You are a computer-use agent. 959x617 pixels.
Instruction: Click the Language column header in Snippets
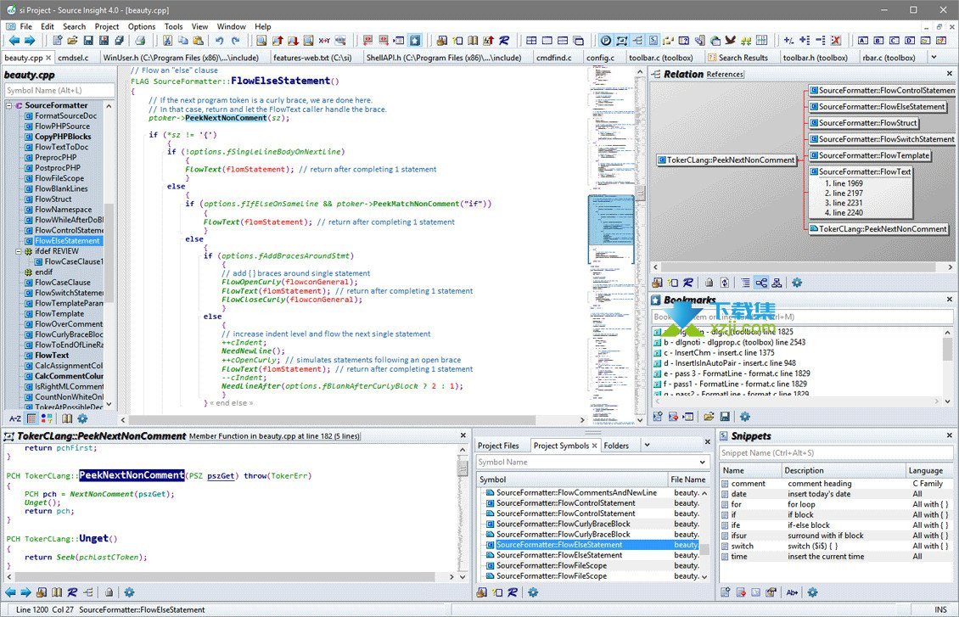point(928,470)
